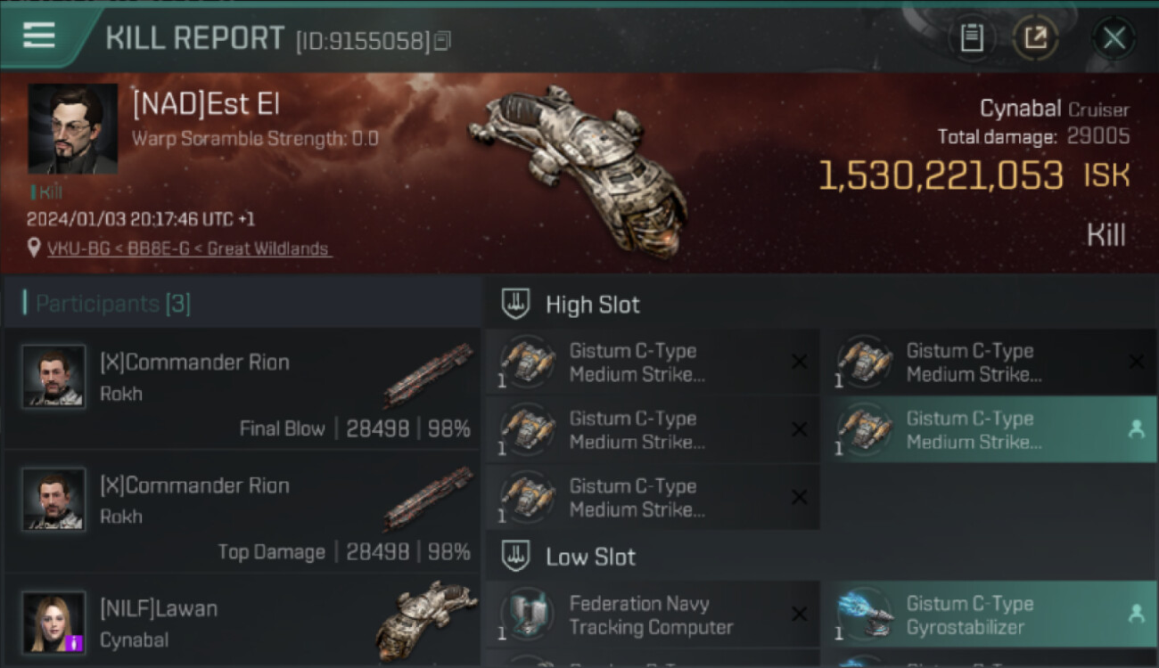The image size is (1159, 668).
Task: Open the clipboard icon in header
Action: 972,38
